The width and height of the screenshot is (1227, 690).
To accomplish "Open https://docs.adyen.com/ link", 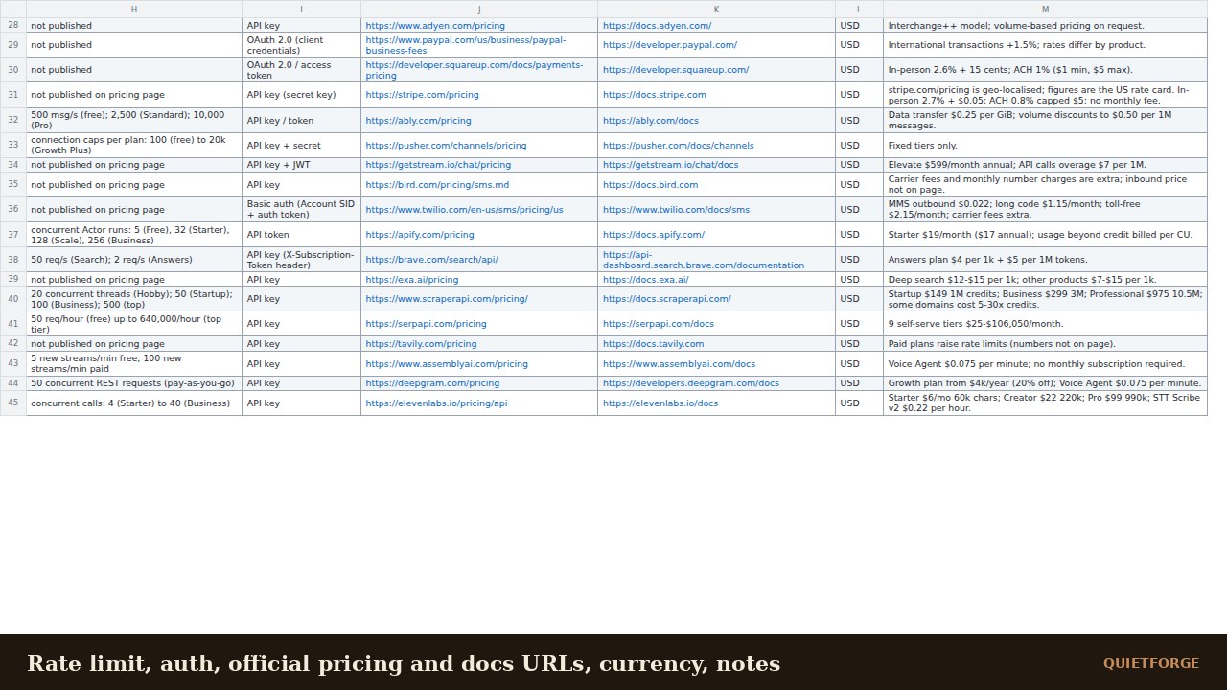I will (657, 26).
